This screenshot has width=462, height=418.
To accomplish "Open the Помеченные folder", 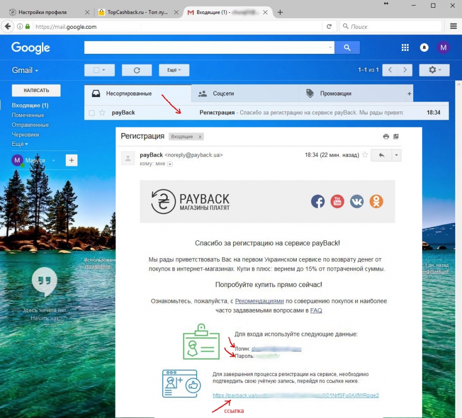I will tap(28, 115).
